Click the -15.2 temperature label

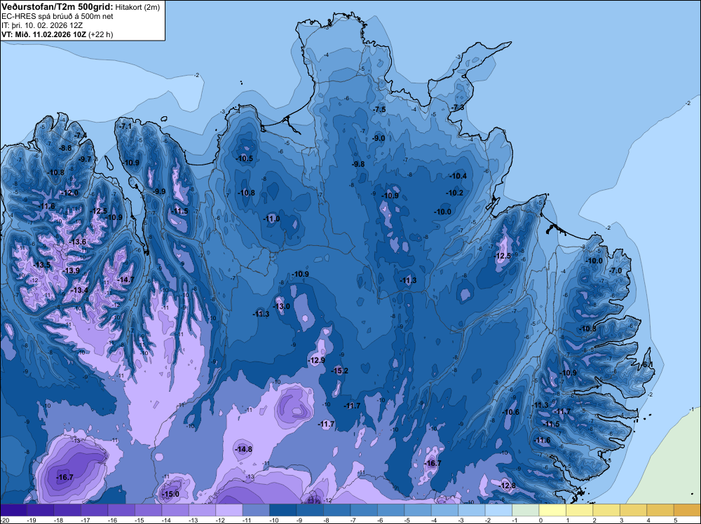click(339, 371)
